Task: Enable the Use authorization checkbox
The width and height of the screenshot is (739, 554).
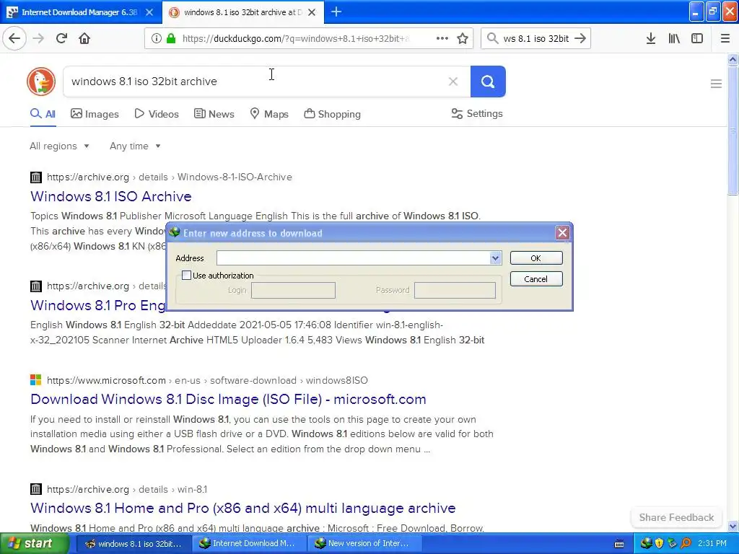Action: [187, 275]
